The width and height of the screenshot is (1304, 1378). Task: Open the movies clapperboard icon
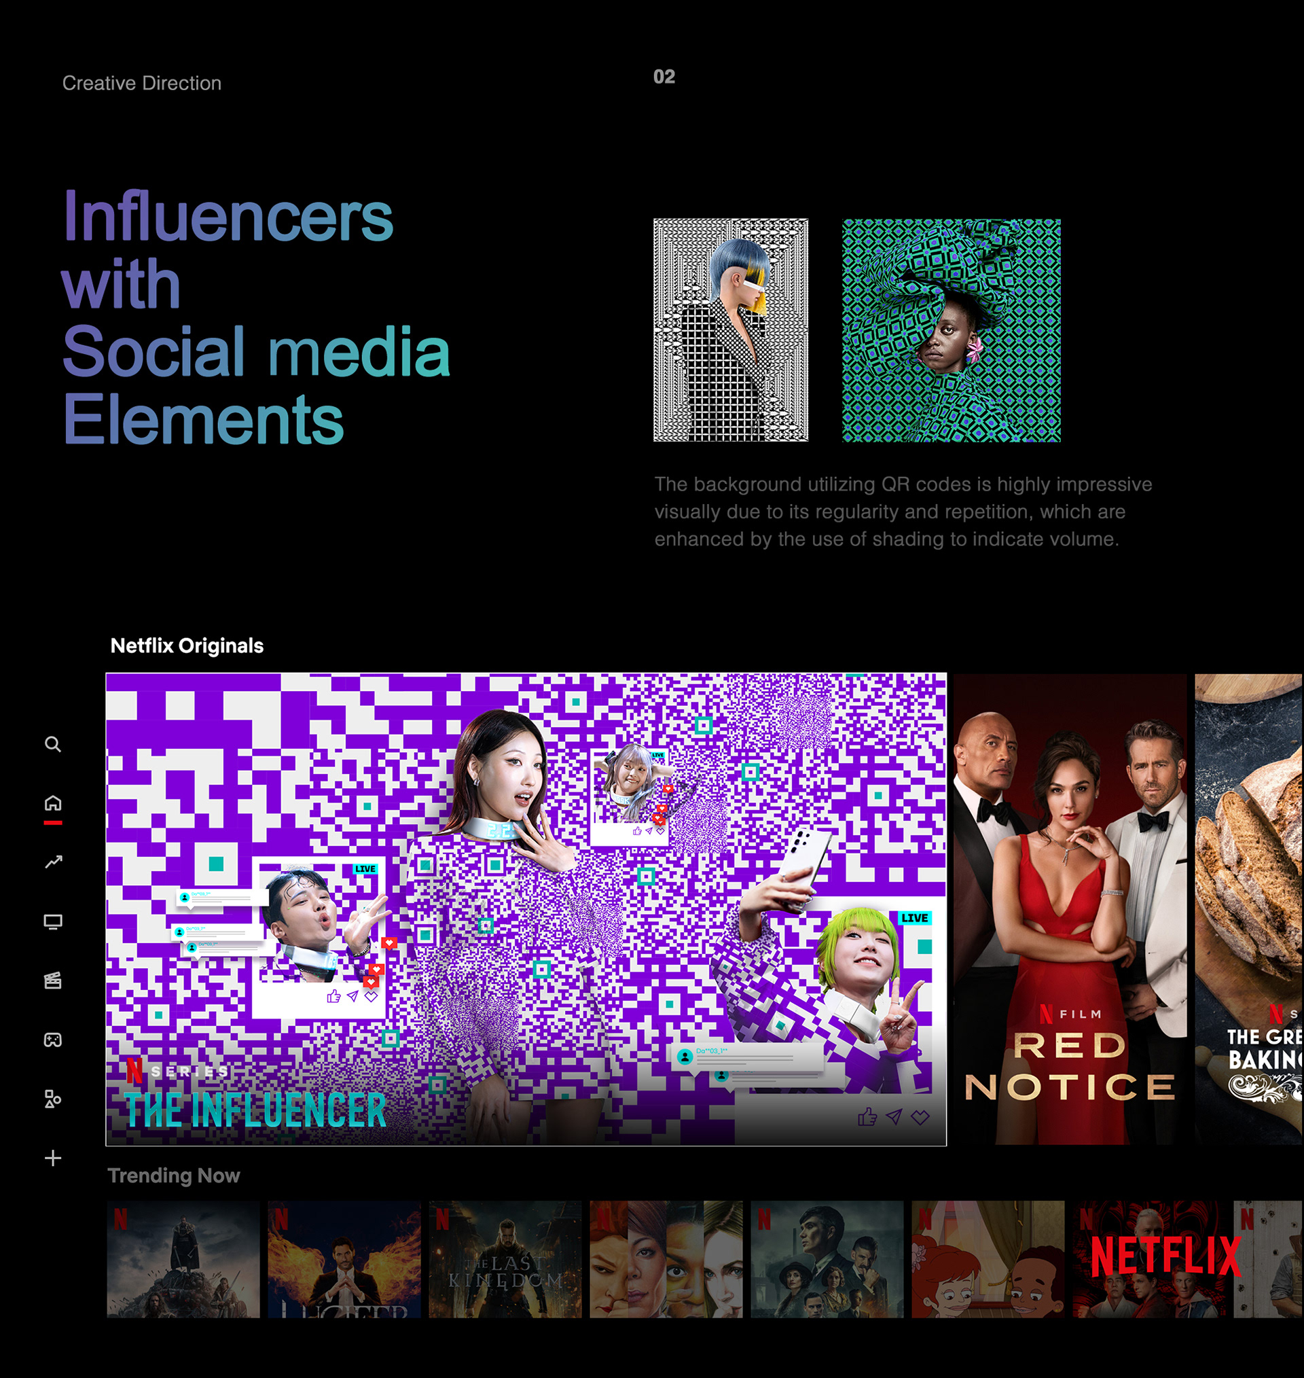coord(53,980)
